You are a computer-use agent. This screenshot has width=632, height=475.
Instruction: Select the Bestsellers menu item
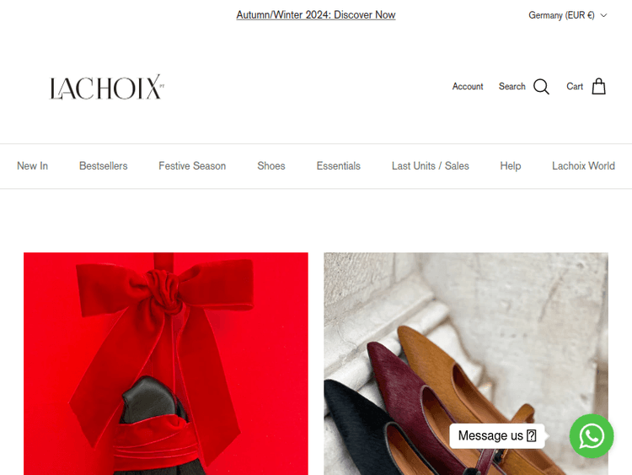tap(103, 166)
